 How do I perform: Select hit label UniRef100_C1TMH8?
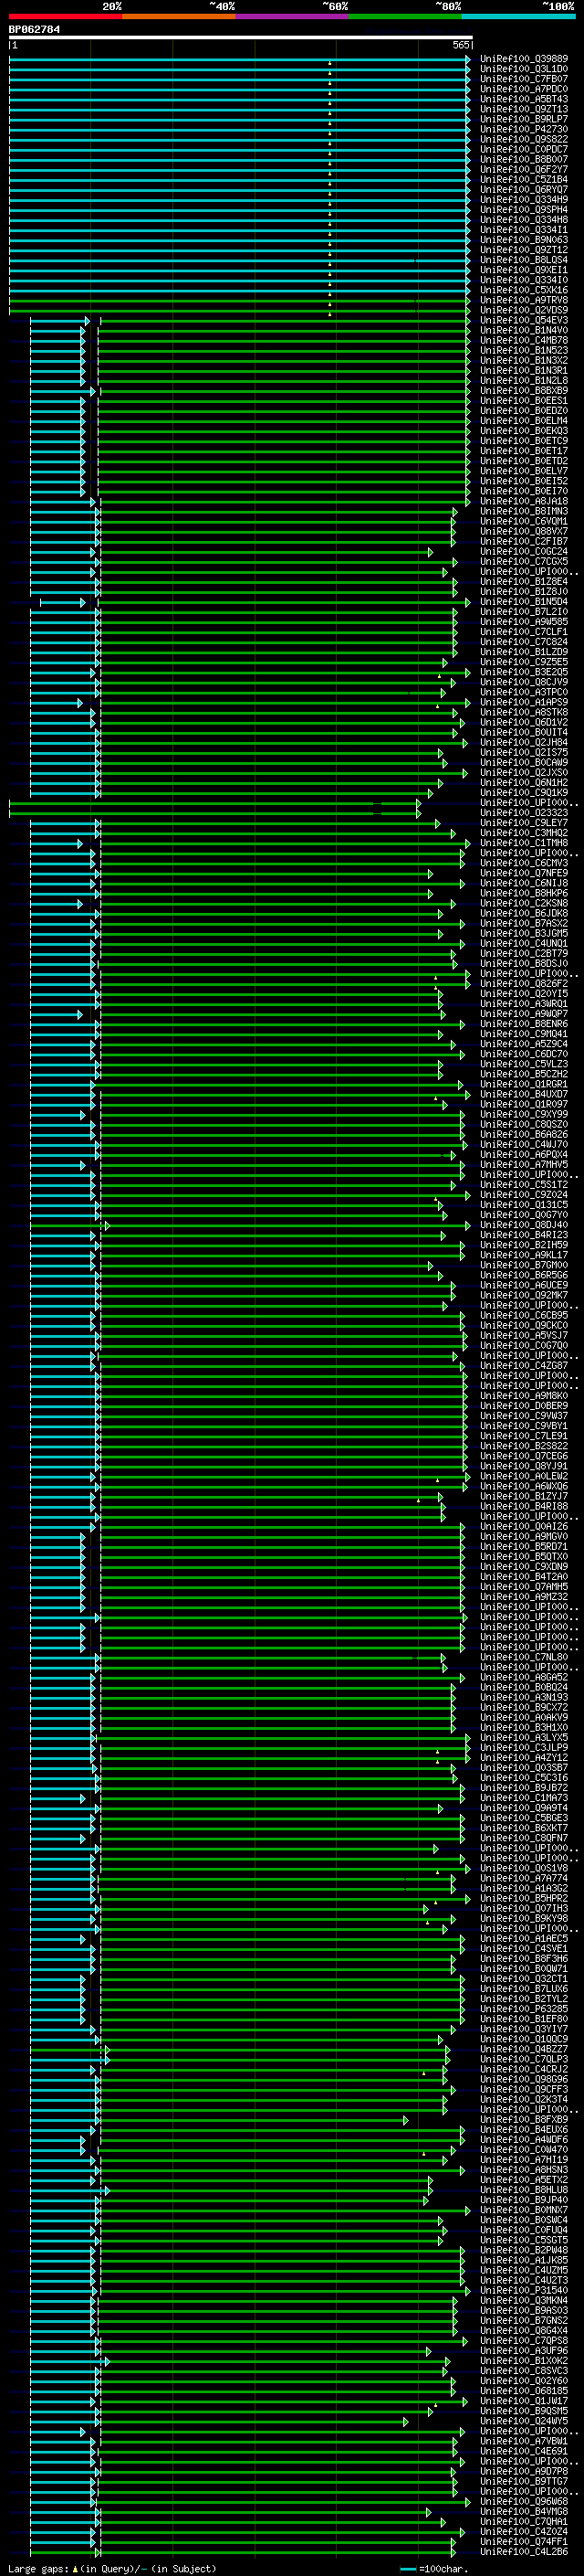point(523,843)
